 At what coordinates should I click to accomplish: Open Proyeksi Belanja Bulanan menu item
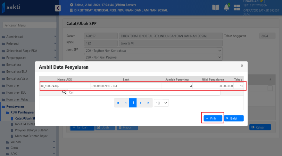(31, 130)
